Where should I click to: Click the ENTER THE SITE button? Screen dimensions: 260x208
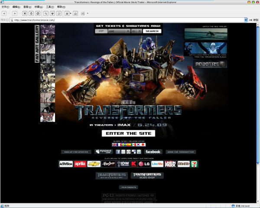[128, 133]
